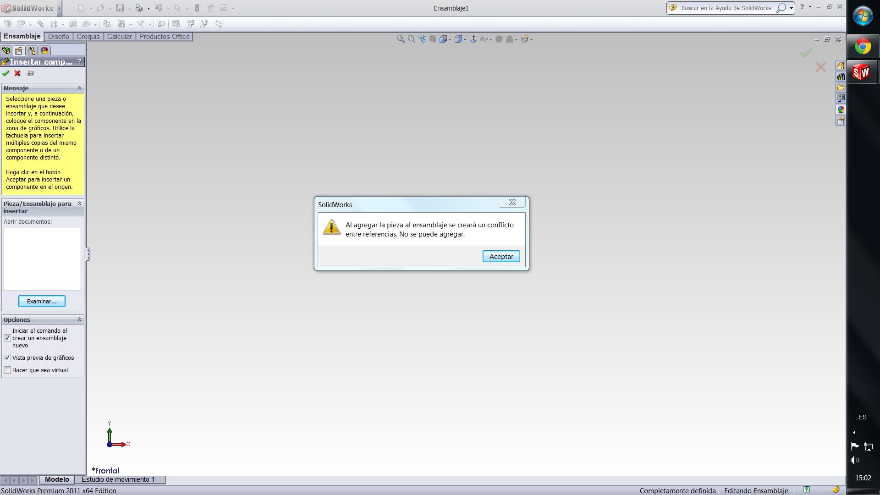This screenshot has width=880, height=495.
Task: Cancel Insertar componente with red X
Action: point(17,73)
